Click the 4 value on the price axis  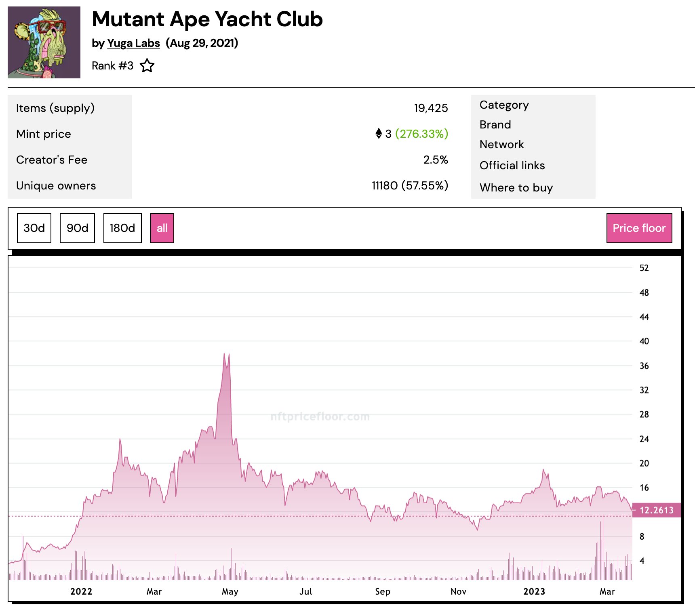[642, 561]
